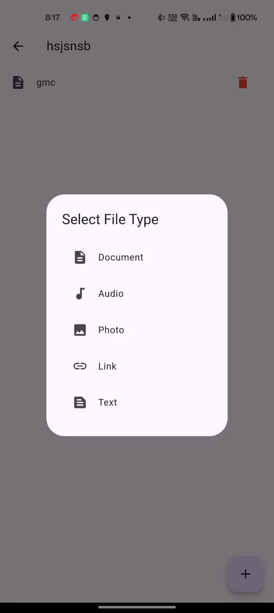Tap the back arrow icon

18,46
